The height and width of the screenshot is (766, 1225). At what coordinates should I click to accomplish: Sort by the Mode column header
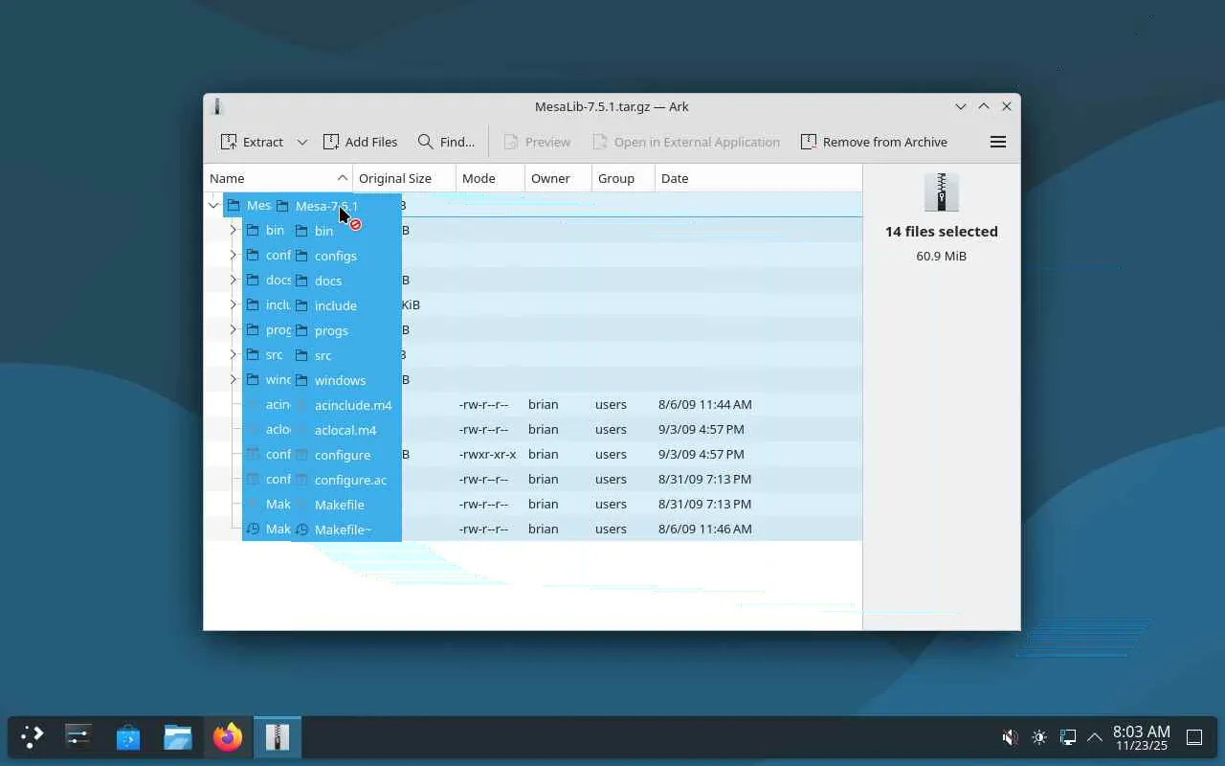(490, 178)
